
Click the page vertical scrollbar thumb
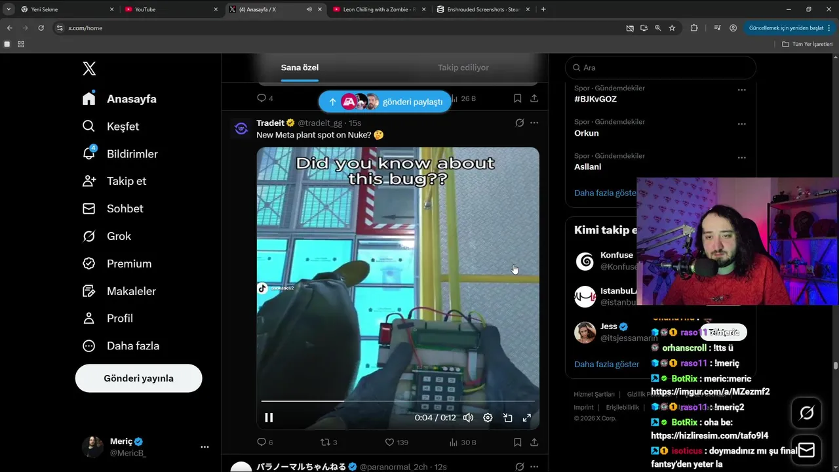(x=836, y=366)
